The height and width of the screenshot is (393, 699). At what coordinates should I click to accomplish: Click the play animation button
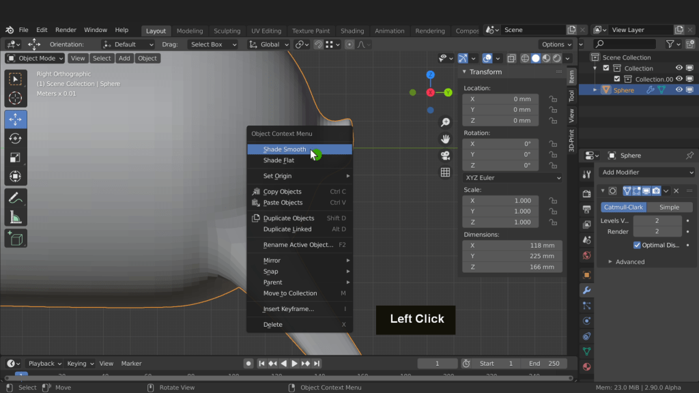pos(294,364)
